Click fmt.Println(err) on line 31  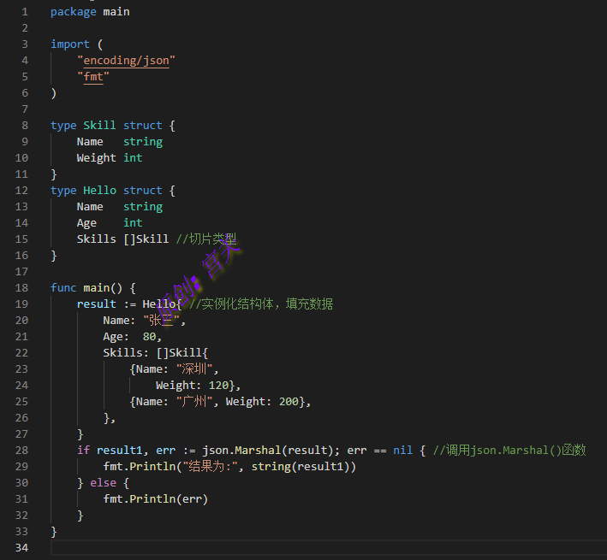155,499
